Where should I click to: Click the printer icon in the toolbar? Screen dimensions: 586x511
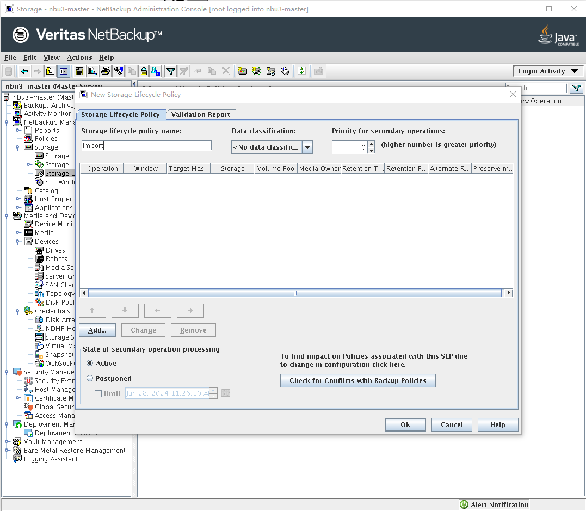pos(106,71)
